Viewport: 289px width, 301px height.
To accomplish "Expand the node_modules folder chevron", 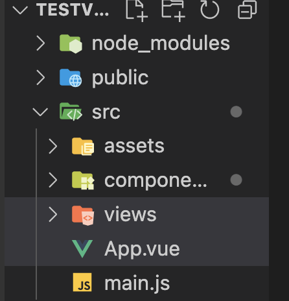I will [x=41, y=43].
